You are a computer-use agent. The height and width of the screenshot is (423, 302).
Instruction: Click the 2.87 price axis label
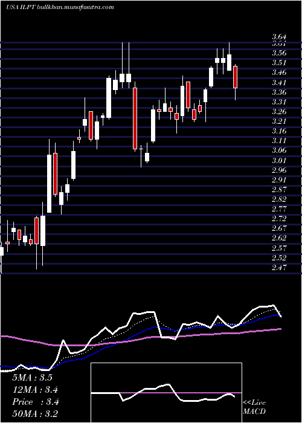(279, 189)
